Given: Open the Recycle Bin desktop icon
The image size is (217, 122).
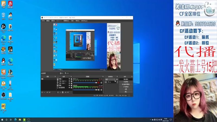Looking at the screenshot, I should 4,16.
